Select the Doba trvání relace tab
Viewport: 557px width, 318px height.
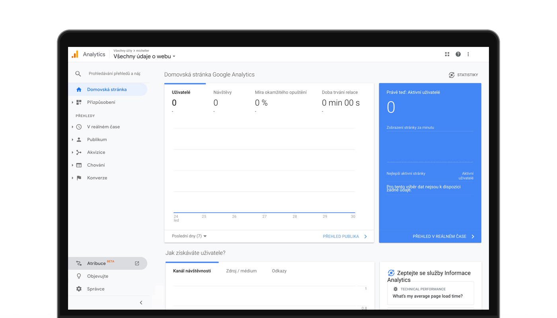(340, 92)
